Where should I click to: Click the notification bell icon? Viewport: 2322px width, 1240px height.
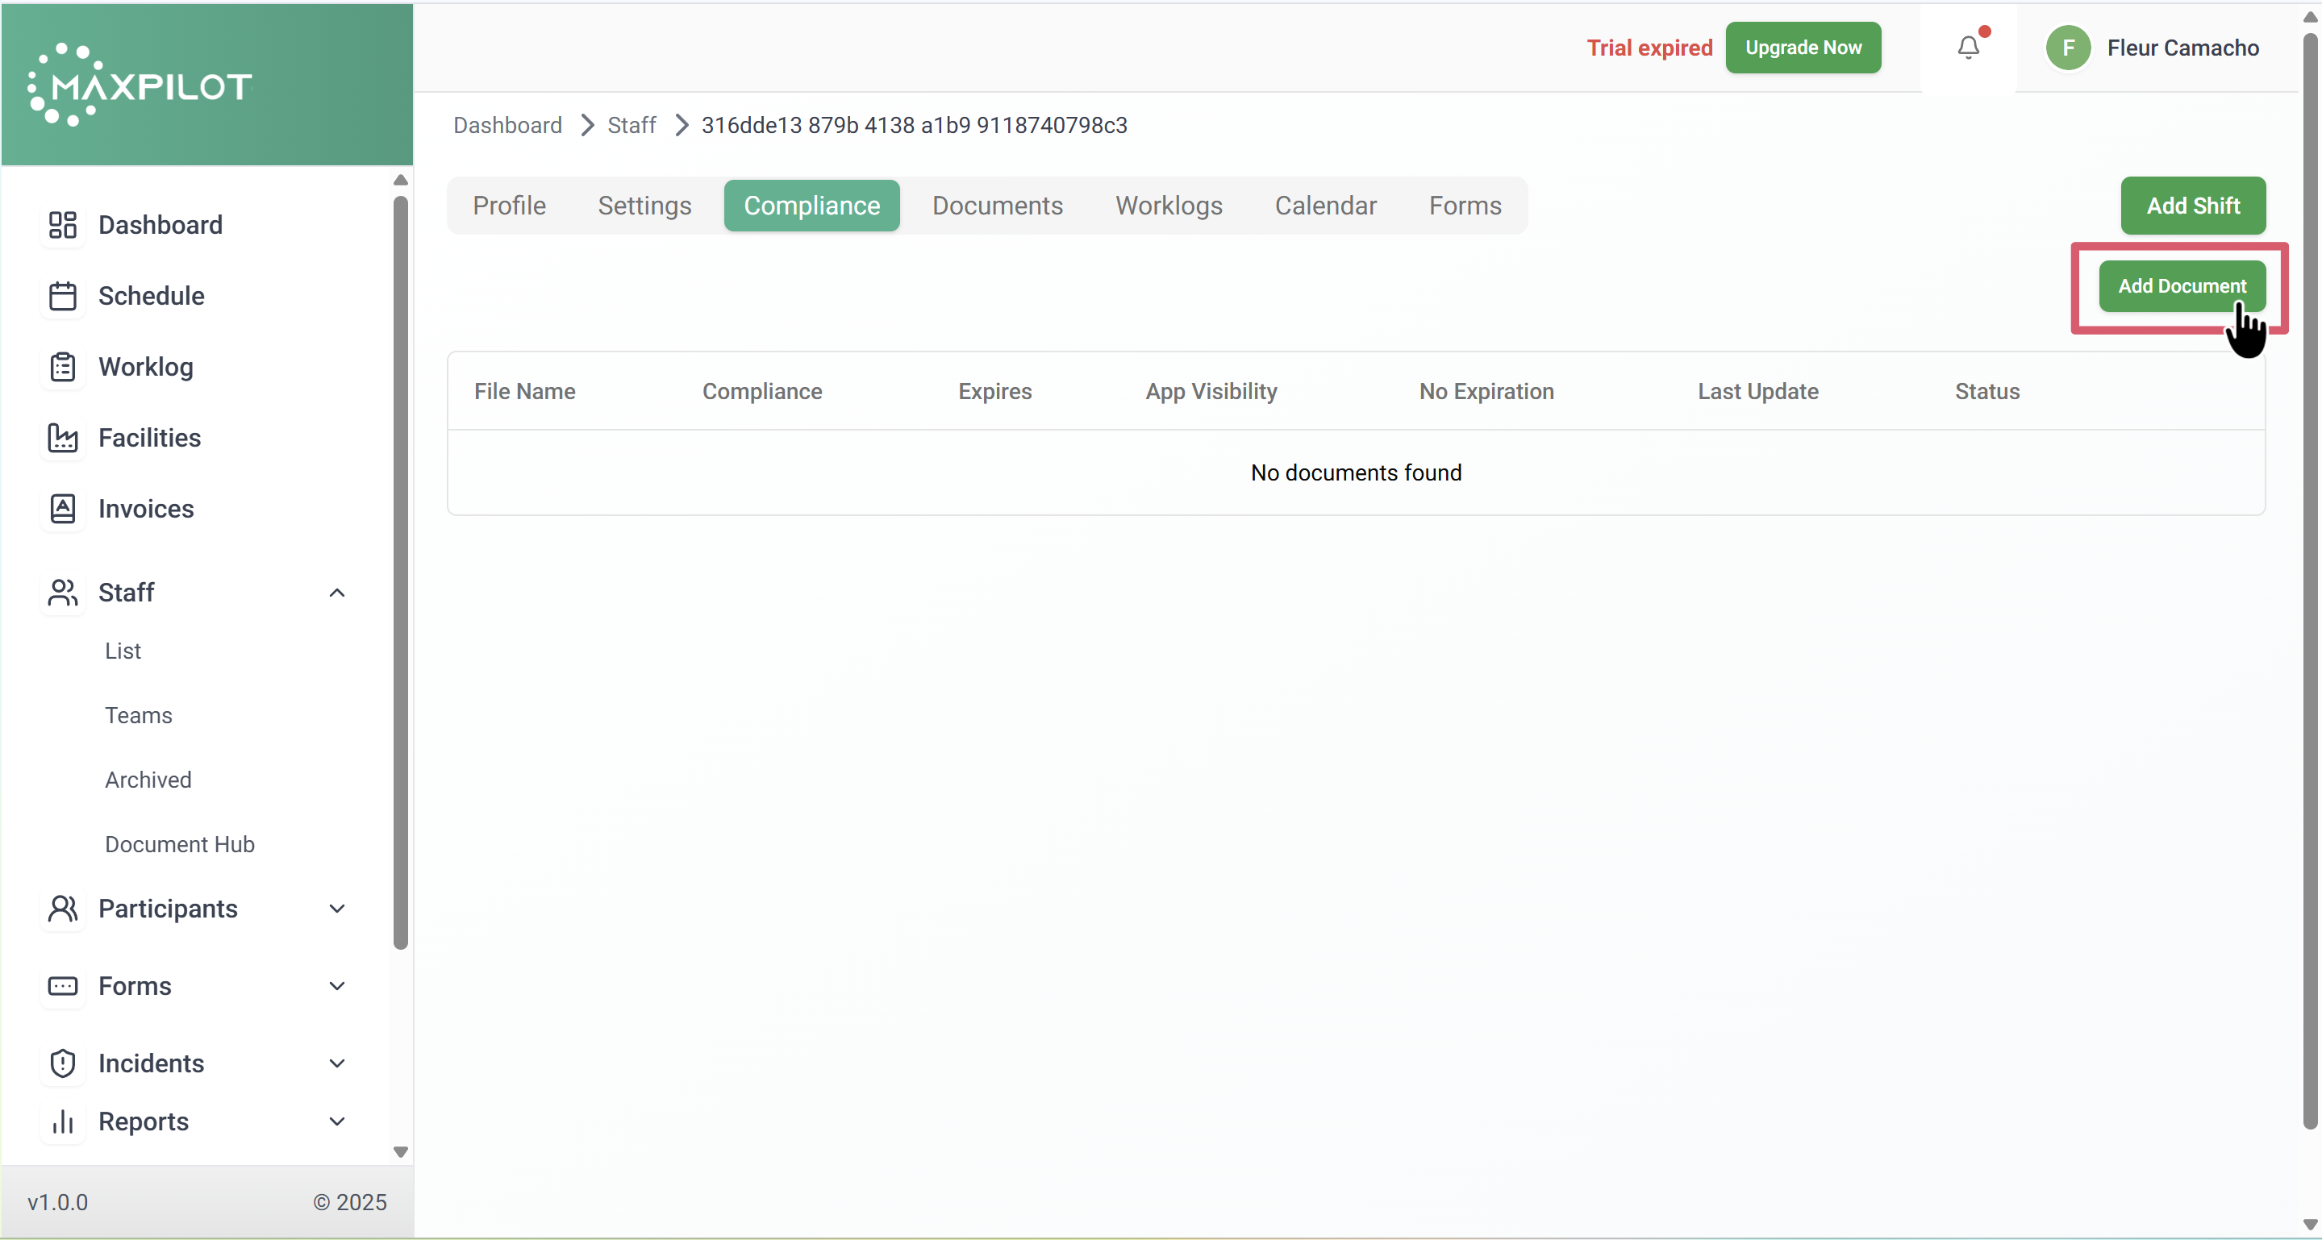pyautogui.click(x=1969, y=47)
